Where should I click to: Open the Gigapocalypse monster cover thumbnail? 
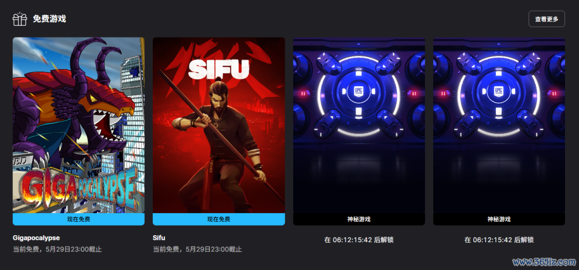tap(79, 125)
